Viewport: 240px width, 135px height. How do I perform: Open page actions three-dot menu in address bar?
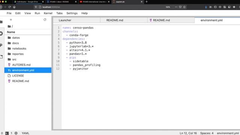[x=176, y=7]
